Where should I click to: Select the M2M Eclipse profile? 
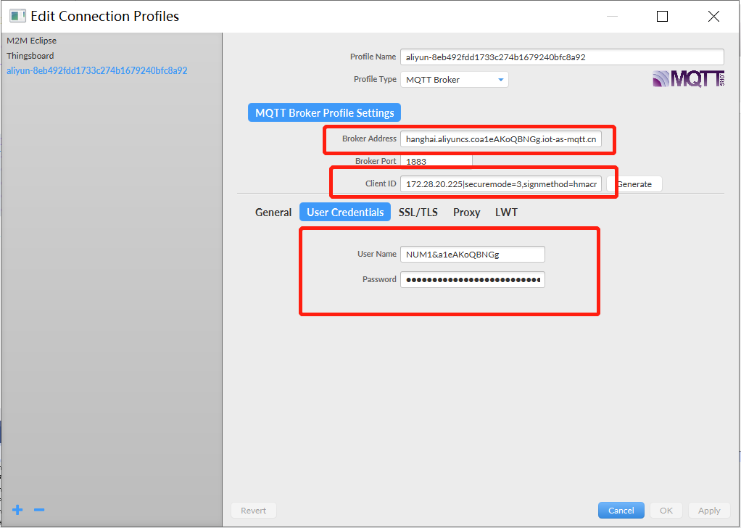point(32,41)
